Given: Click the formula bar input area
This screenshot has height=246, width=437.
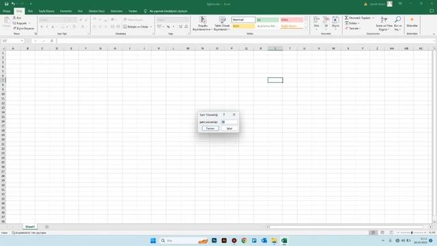Looking at the screenshot, I should (x=246, y=41).
